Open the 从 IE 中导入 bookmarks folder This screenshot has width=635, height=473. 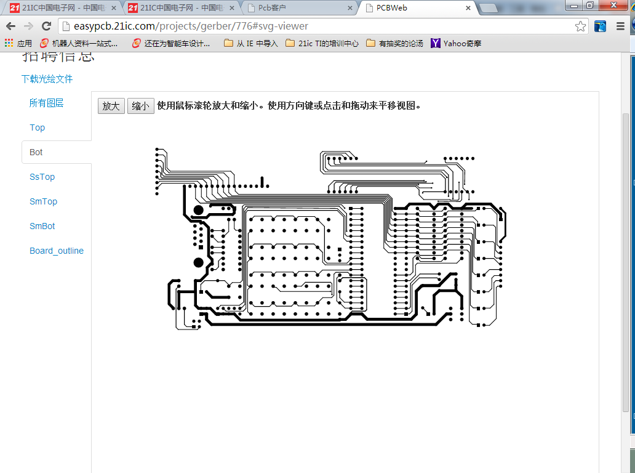tap(251, 43)
